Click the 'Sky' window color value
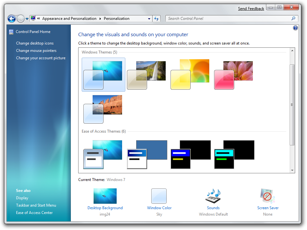Image resolution: width=307 pixels, height=230 pixels. point(159,214)
